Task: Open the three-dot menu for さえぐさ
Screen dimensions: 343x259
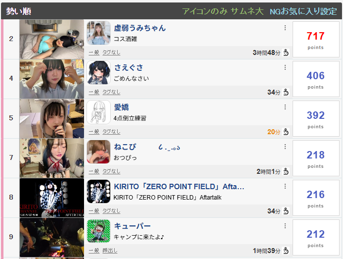Action: (285, 67)
